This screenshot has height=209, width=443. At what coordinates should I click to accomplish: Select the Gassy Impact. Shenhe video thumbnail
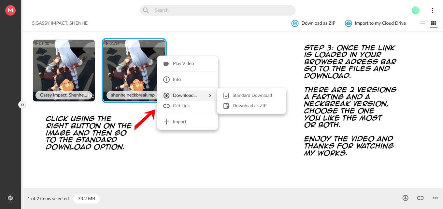[x=64, y=71]
